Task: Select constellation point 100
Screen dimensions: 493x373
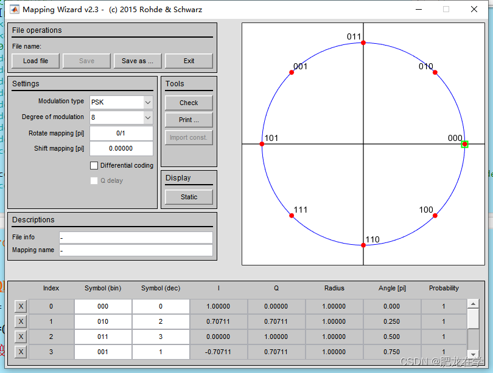Action: click(435, 216)
